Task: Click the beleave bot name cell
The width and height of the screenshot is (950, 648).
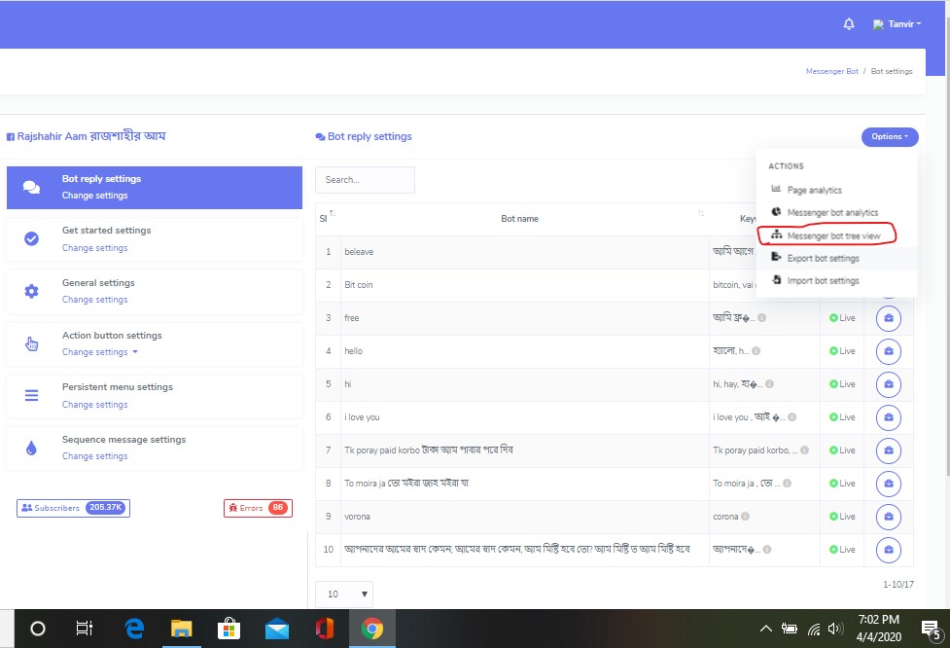Action: click(525, 252)
